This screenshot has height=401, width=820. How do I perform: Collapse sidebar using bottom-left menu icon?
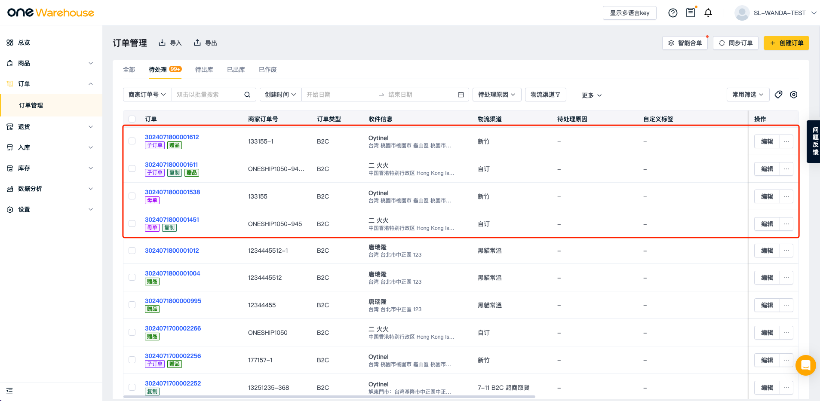9,391
